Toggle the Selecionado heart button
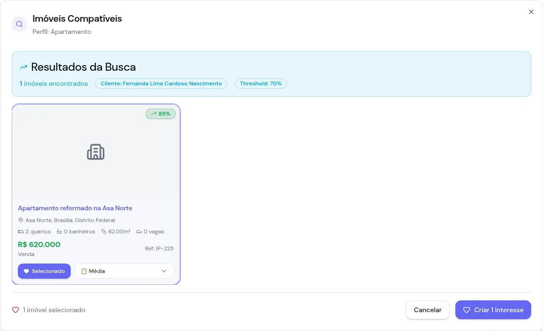This screenshot has height=331, width=543. click(x=44, y=271)
